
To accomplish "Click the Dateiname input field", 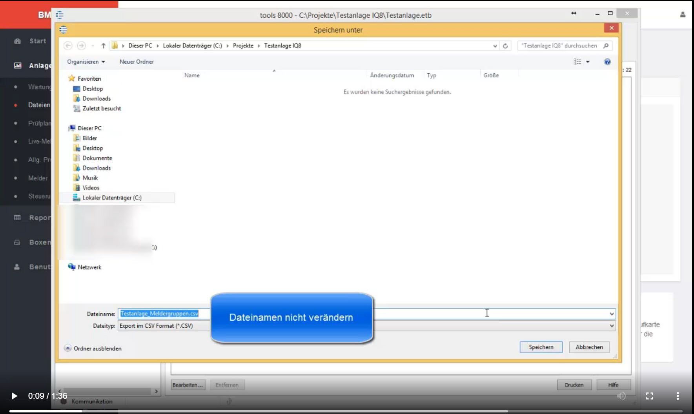I will click(x=366, y=314).
